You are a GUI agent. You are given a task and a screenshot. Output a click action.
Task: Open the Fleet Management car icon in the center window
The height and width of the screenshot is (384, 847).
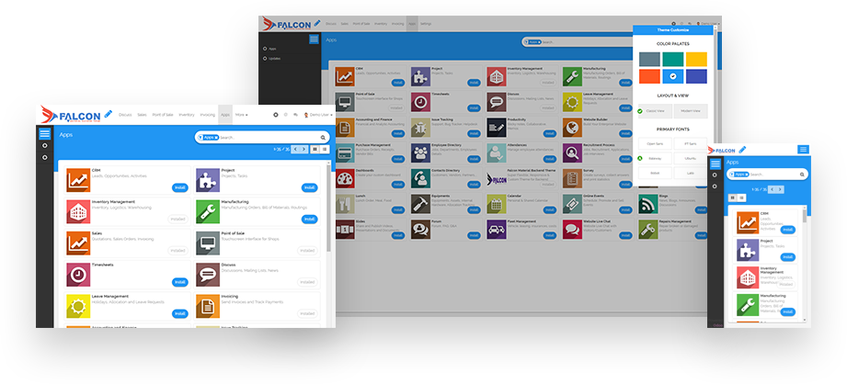tap(496, 229)
